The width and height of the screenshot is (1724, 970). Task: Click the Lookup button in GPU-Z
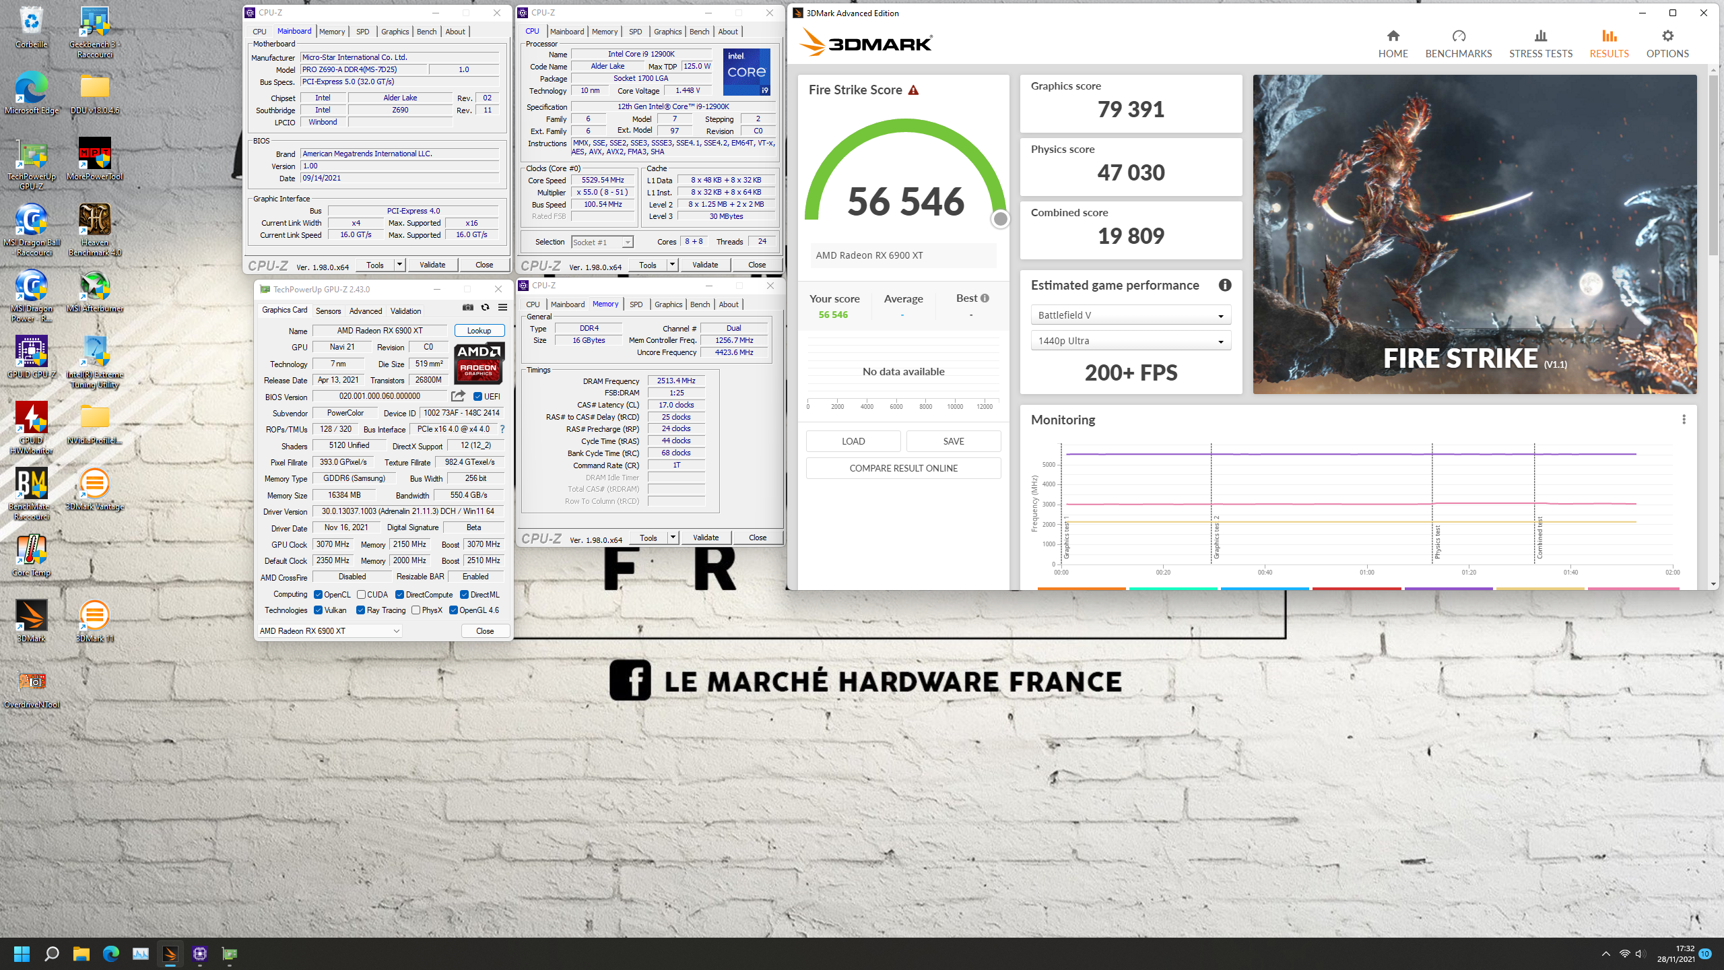click(x=479, y=331)
